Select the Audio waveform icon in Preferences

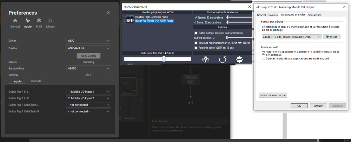(28, 21)
